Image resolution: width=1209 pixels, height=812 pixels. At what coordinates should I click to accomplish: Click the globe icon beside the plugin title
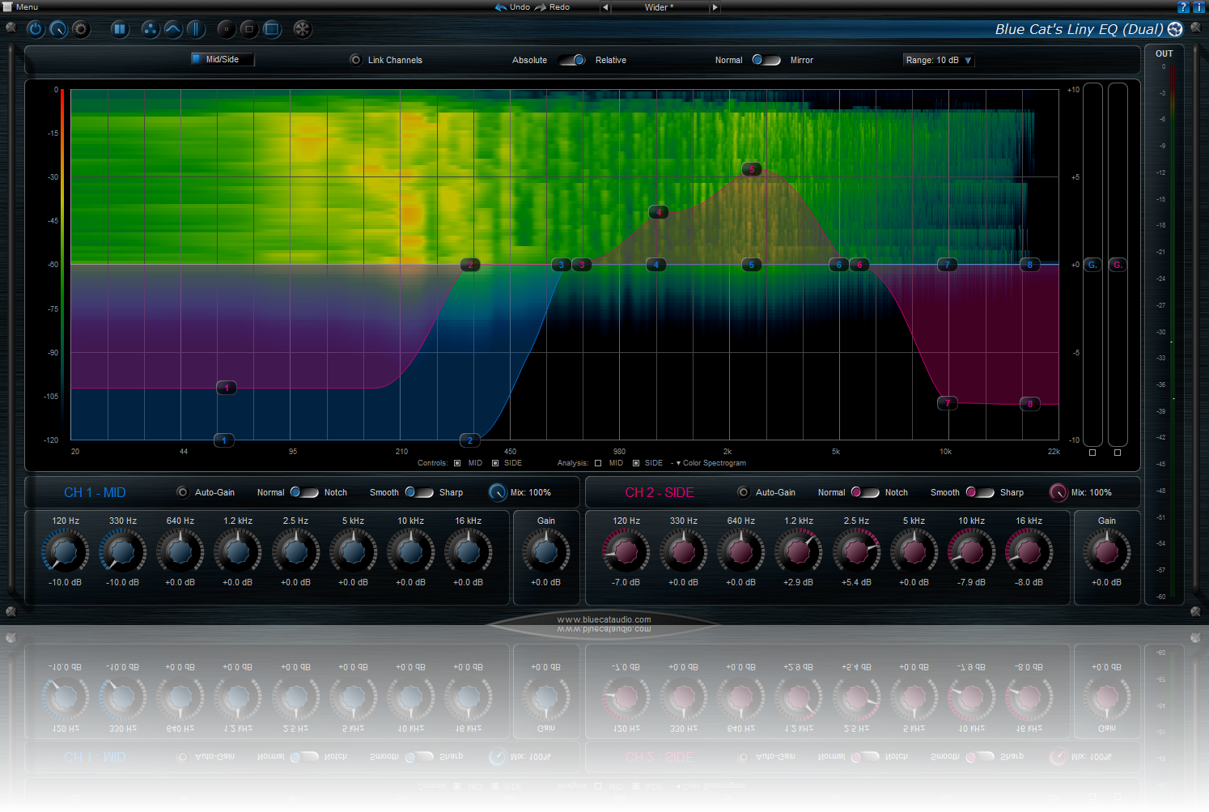(1174, 29)
